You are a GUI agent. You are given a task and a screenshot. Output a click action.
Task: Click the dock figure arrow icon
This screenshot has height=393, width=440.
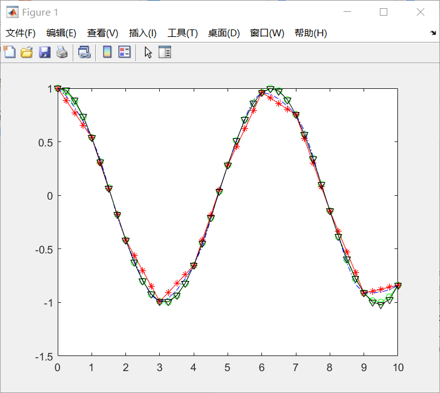(433, 33)
